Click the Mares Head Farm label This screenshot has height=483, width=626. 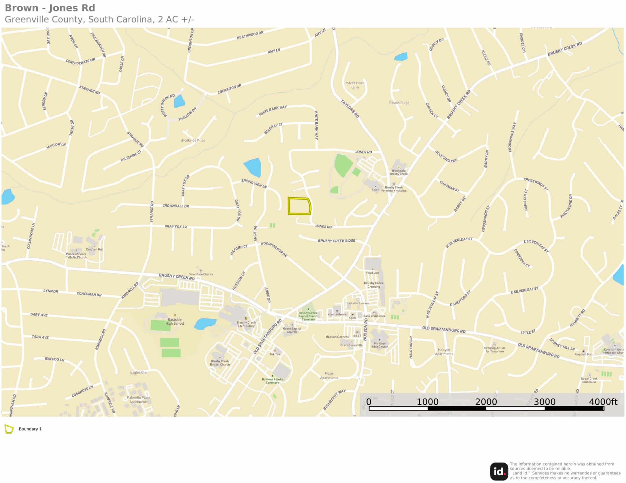click(354, 85)
